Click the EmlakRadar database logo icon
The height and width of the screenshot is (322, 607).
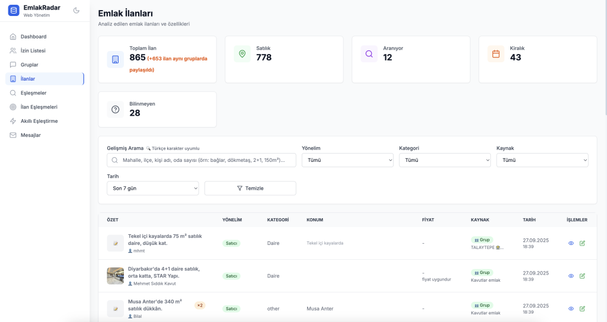coord(14,11)
